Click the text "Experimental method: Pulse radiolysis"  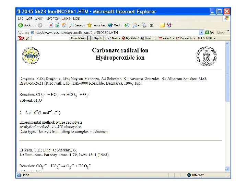51,122
